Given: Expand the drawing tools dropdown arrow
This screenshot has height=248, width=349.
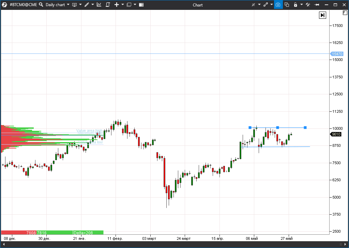Looking at the screenshot, I should pyautogui.click(x=92, y=4).
